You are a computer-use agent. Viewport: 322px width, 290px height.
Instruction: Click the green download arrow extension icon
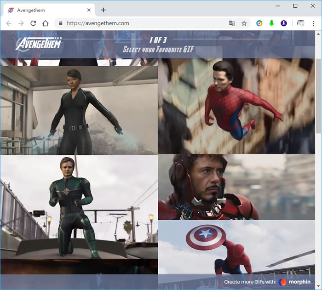click(x=271, y=23)
